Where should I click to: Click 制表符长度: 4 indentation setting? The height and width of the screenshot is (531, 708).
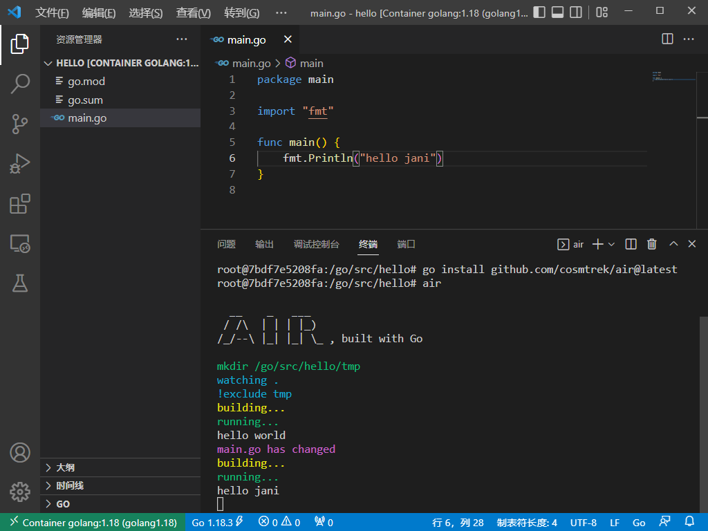point(527,523)
